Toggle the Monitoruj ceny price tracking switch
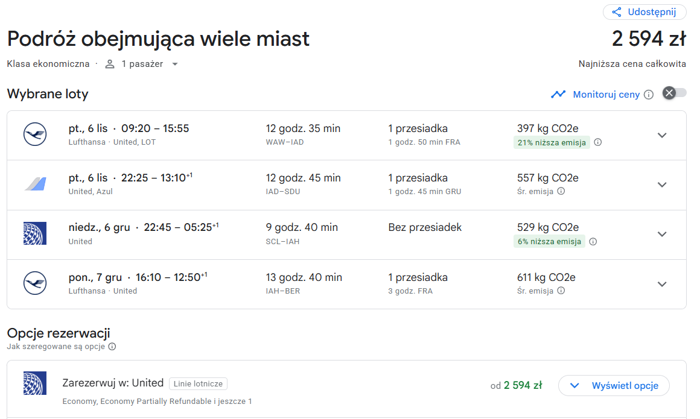700x419 pixels. pyautogui.click(x=674, y=93)
